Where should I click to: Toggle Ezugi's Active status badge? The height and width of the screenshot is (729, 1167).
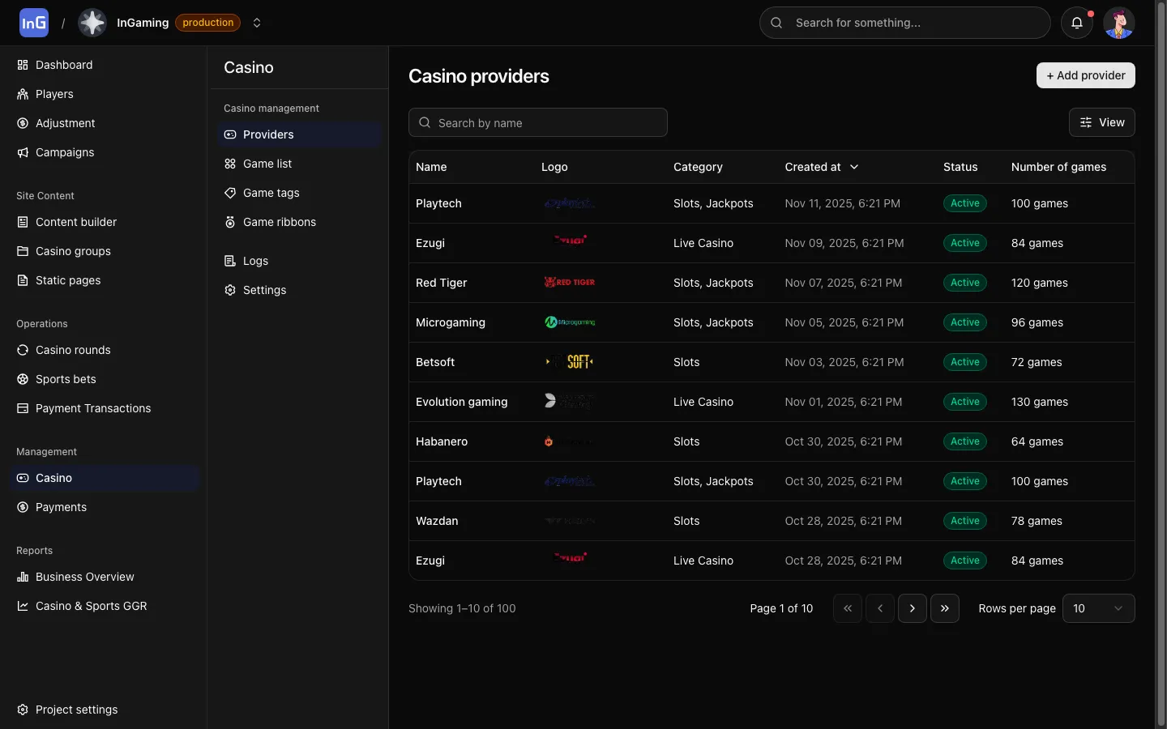(964, 243)
